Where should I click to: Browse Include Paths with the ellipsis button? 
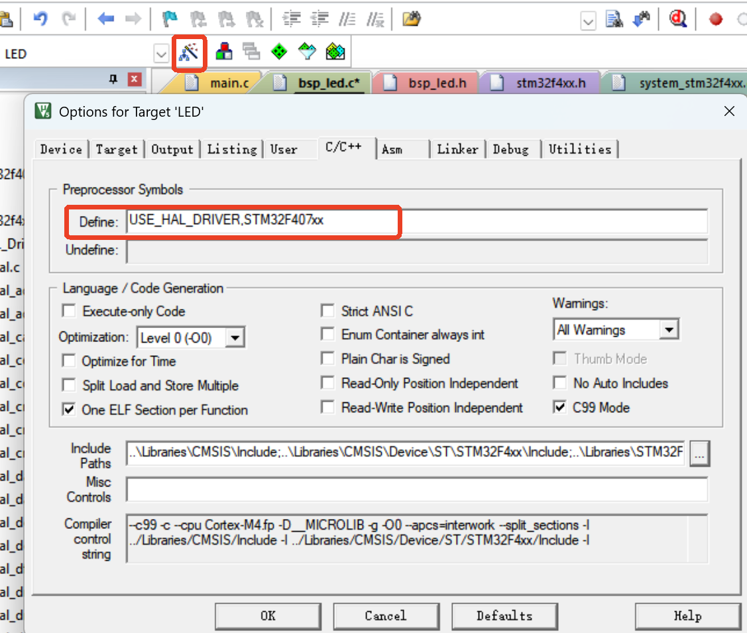(699, 453)
